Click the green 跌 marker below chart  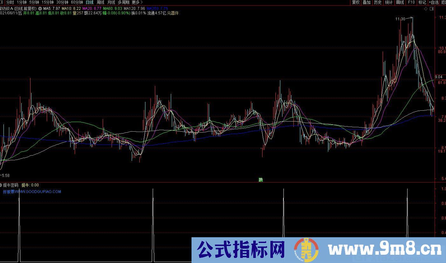click(261, 180)
